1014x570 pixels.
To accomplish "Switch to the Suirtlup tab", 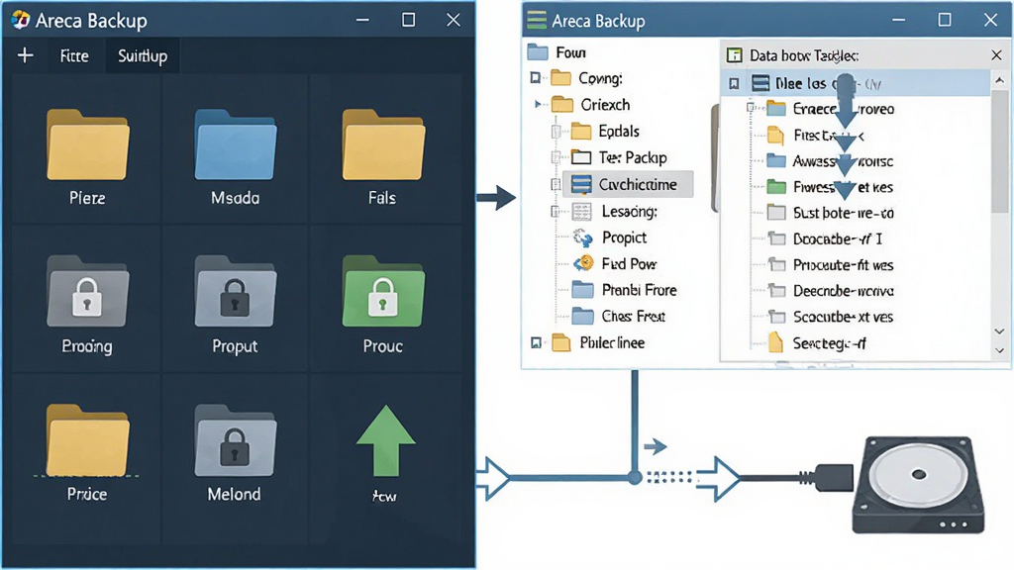I will tap(143, 56).
